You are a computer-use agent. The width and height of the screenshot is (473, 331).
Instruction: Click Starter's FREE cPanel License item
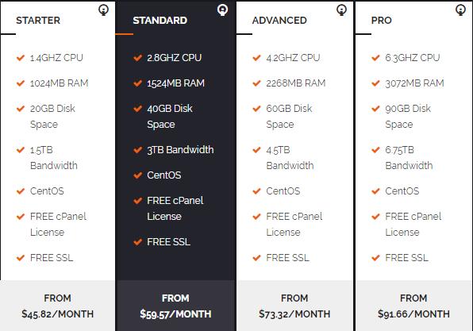(58, 224)
